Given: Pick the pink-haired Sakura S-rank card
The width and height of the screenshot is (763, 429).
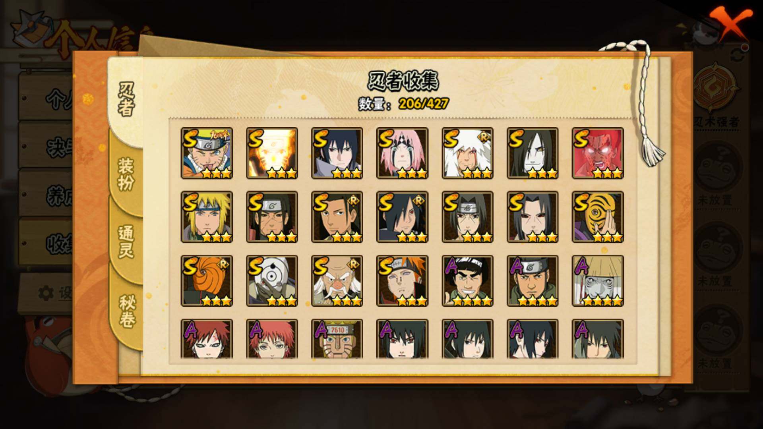Looking at the screenshot, I should point(402,153).
